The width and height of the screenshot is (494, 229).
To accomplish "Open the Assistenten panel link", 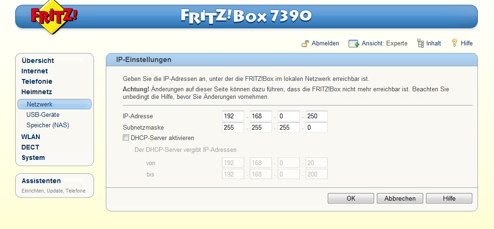I will point(41,181).
